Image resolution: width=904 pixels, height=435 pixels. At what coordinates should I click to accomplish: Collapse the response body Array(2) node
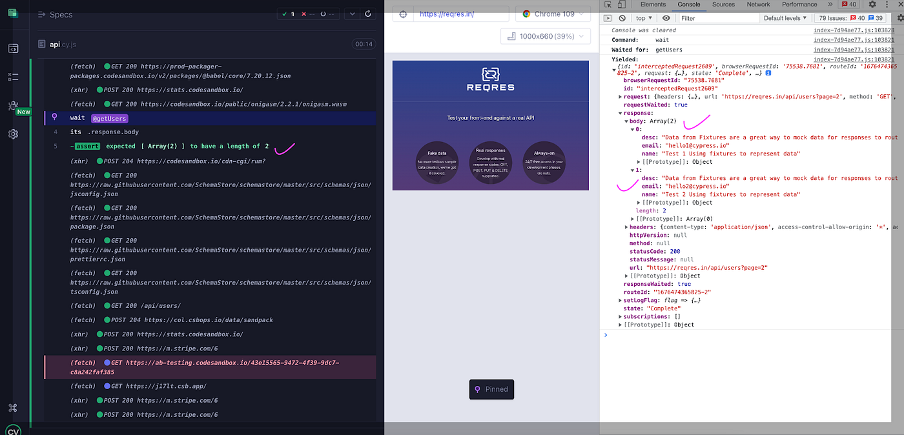[x=626, y=121]
